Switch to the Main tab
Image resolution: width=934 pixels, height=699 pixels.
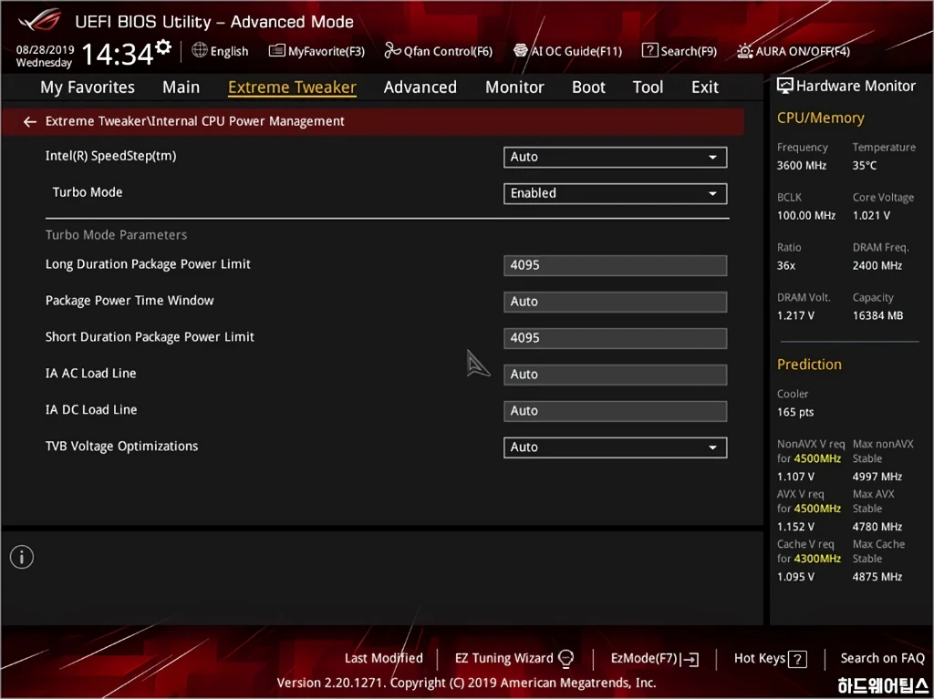tap(182, 87)
